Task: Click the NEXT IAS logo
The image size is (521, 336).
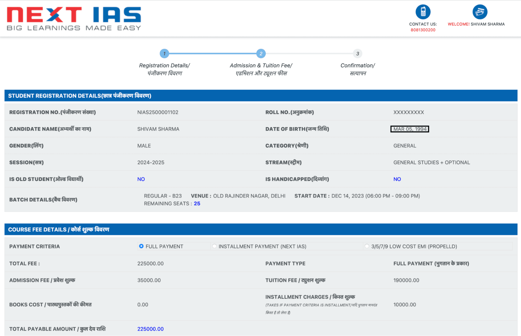Action: coord(74,18)
